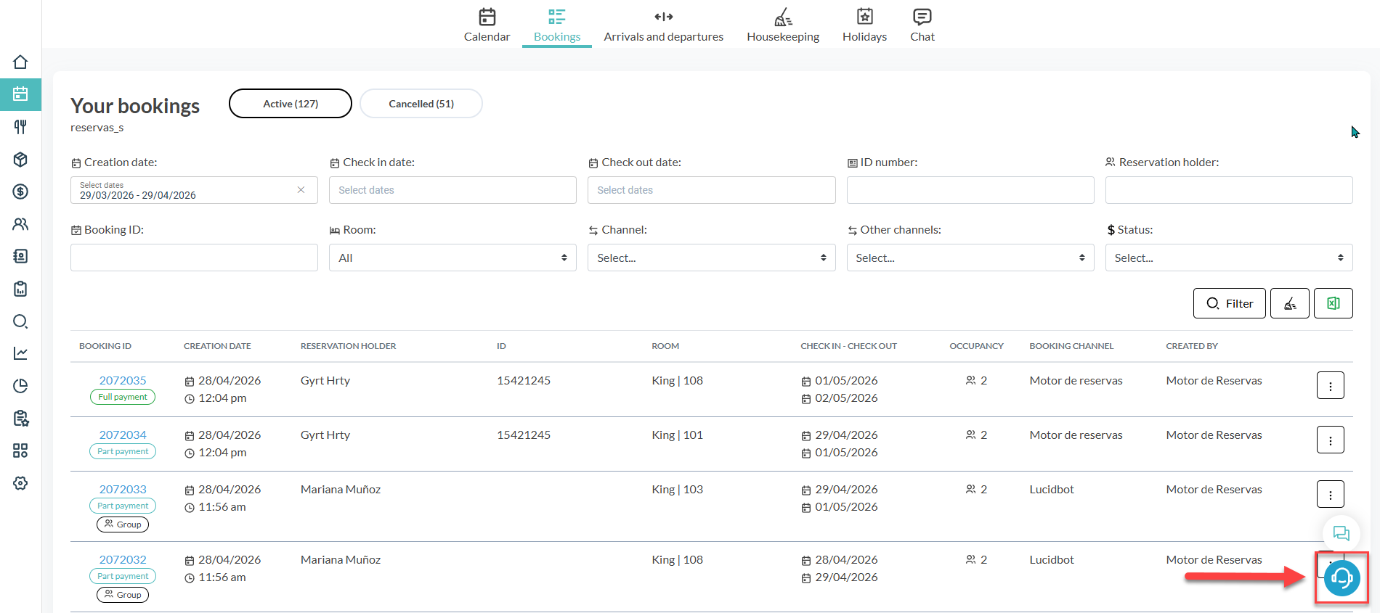Click the Reservation holder input field

[1228, 190]
